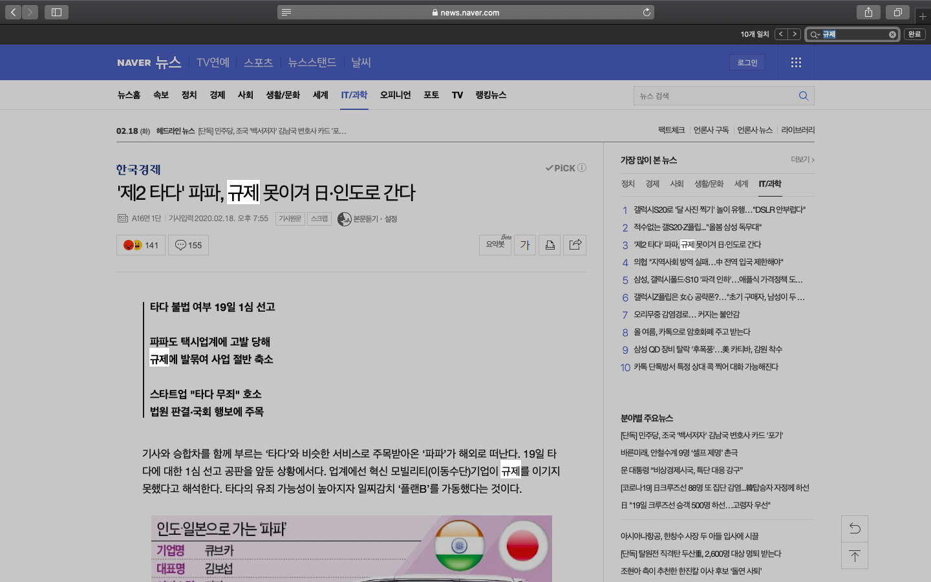The width and height of the screenshot is (931, 582).
Task: Click the 한국경제 publisher logo
Action: pyautogui.click(x=138, y=169)
